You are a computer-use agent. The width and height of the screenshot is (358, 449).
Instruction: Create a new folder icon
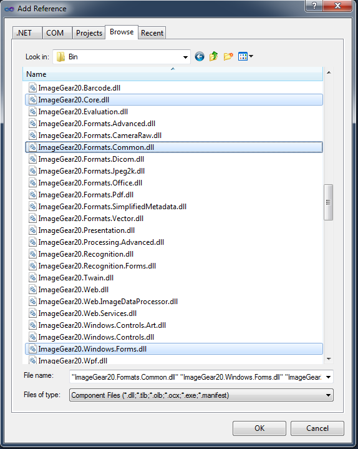coord(228,56)
